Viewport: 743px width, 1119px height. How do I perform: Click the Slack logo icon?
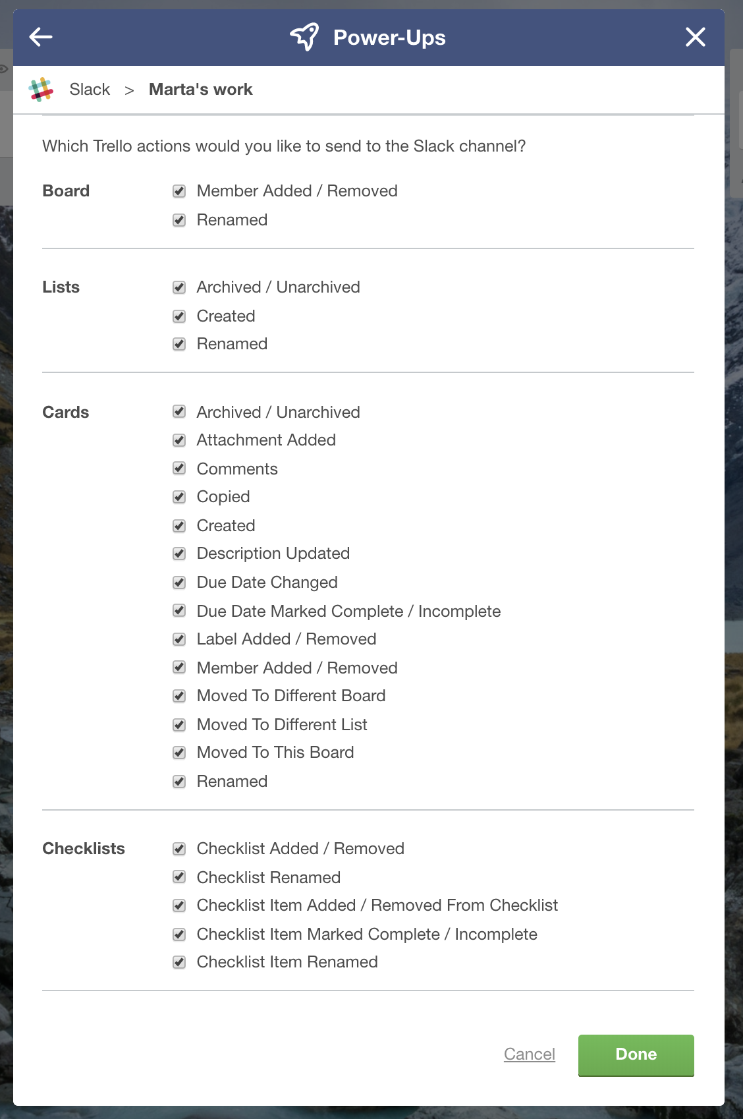[41, 90]
